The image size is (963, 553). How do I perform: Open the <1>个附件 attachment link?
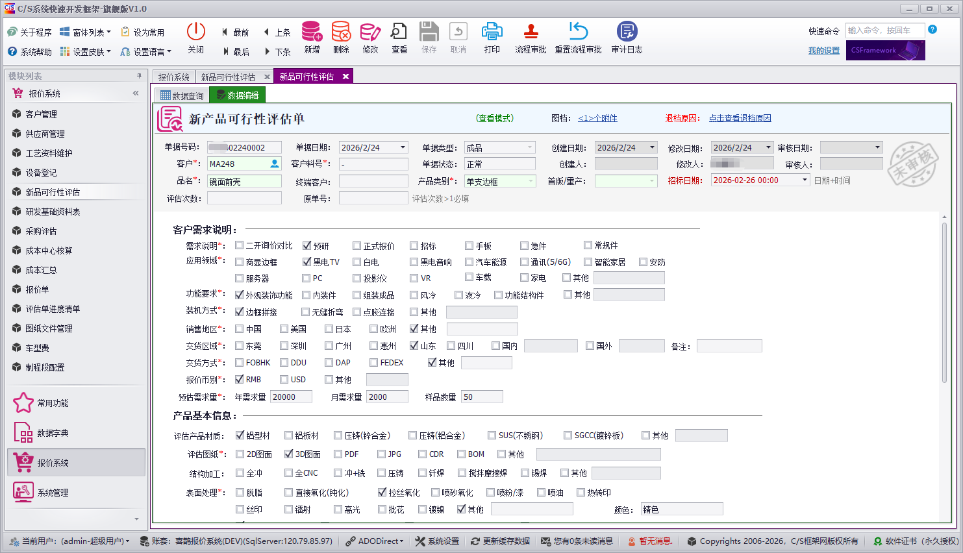[x=597, y=118]
